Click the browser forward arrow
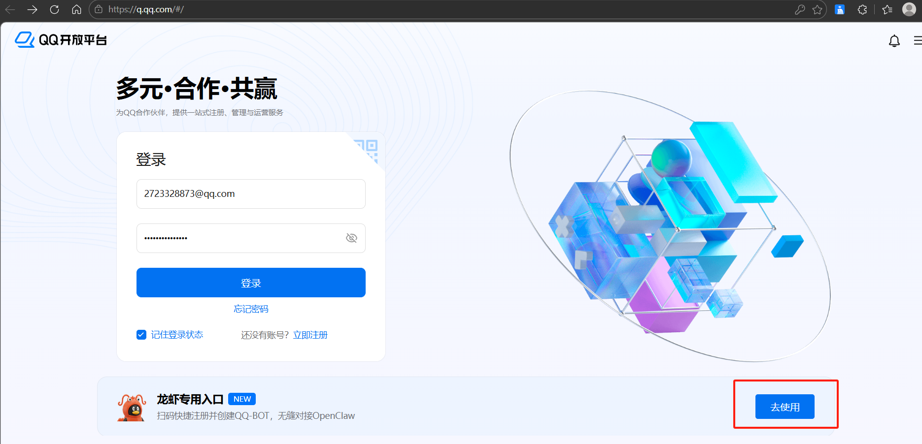Viewport: 922px width, 444px height. click(x=33, y=9)
